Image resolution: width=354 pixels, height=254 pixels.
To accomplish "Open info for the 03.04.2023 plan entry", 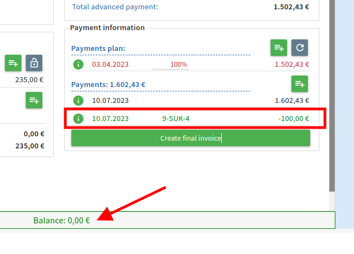I will (78, 65).
